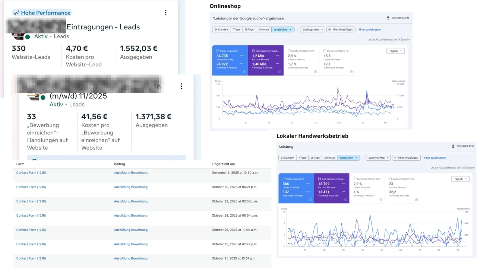The width and height of the screenshot is (477, 268).
Task: Select 7 Tage range in Handwerksbetrieb report
Action: tap(302, 158)
